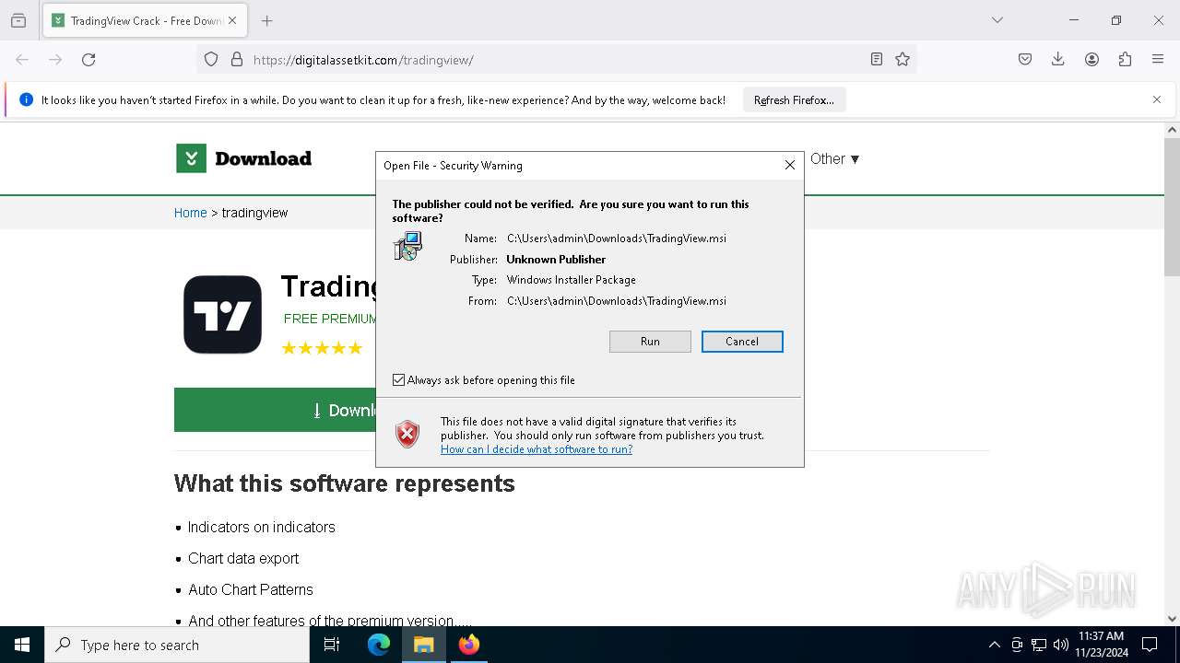The image size is (1180, 663).
Task: Go forward in Firefox history
Action: click(55, 60)
